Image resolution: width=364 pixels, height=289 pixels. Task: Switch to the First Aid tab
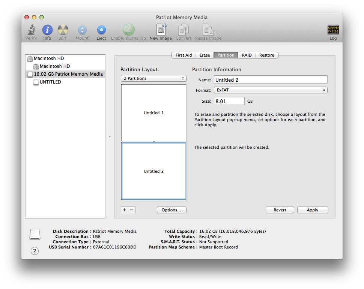point(184,55)
